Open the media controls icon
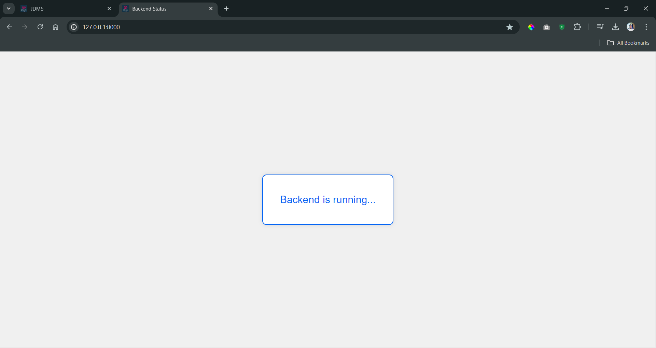This screenshot has height=348, width=656. click(600, 27)
